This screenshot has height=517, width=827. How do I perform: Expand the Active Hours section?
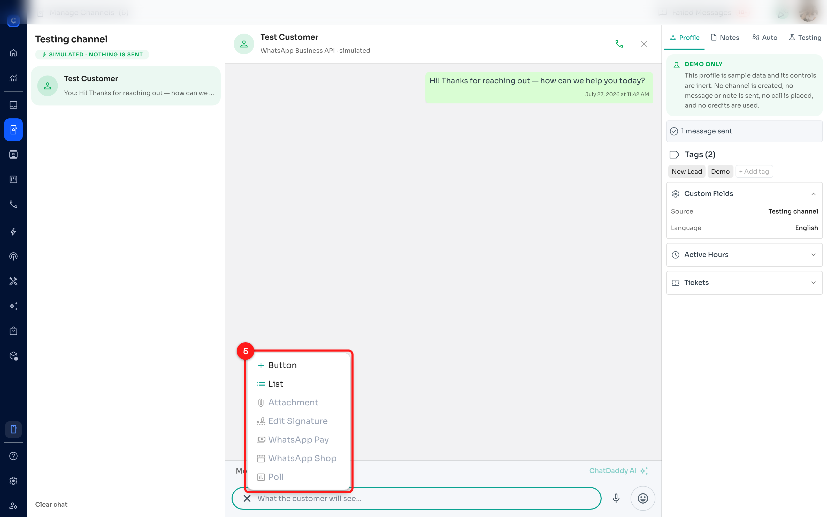744,255
